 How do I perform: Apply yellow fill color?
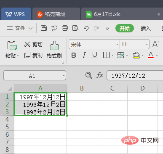pos(136,55)
